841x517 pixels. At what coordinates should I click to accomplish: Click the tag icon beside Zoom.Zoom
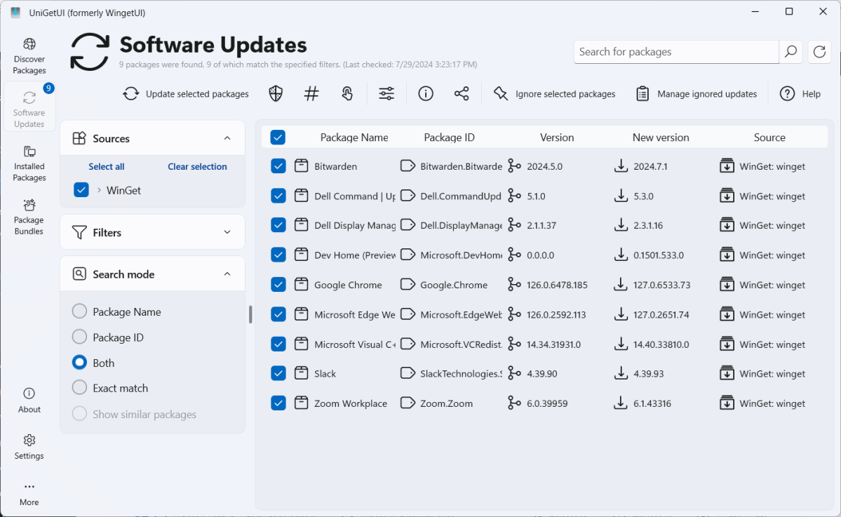tap(408, 403)
